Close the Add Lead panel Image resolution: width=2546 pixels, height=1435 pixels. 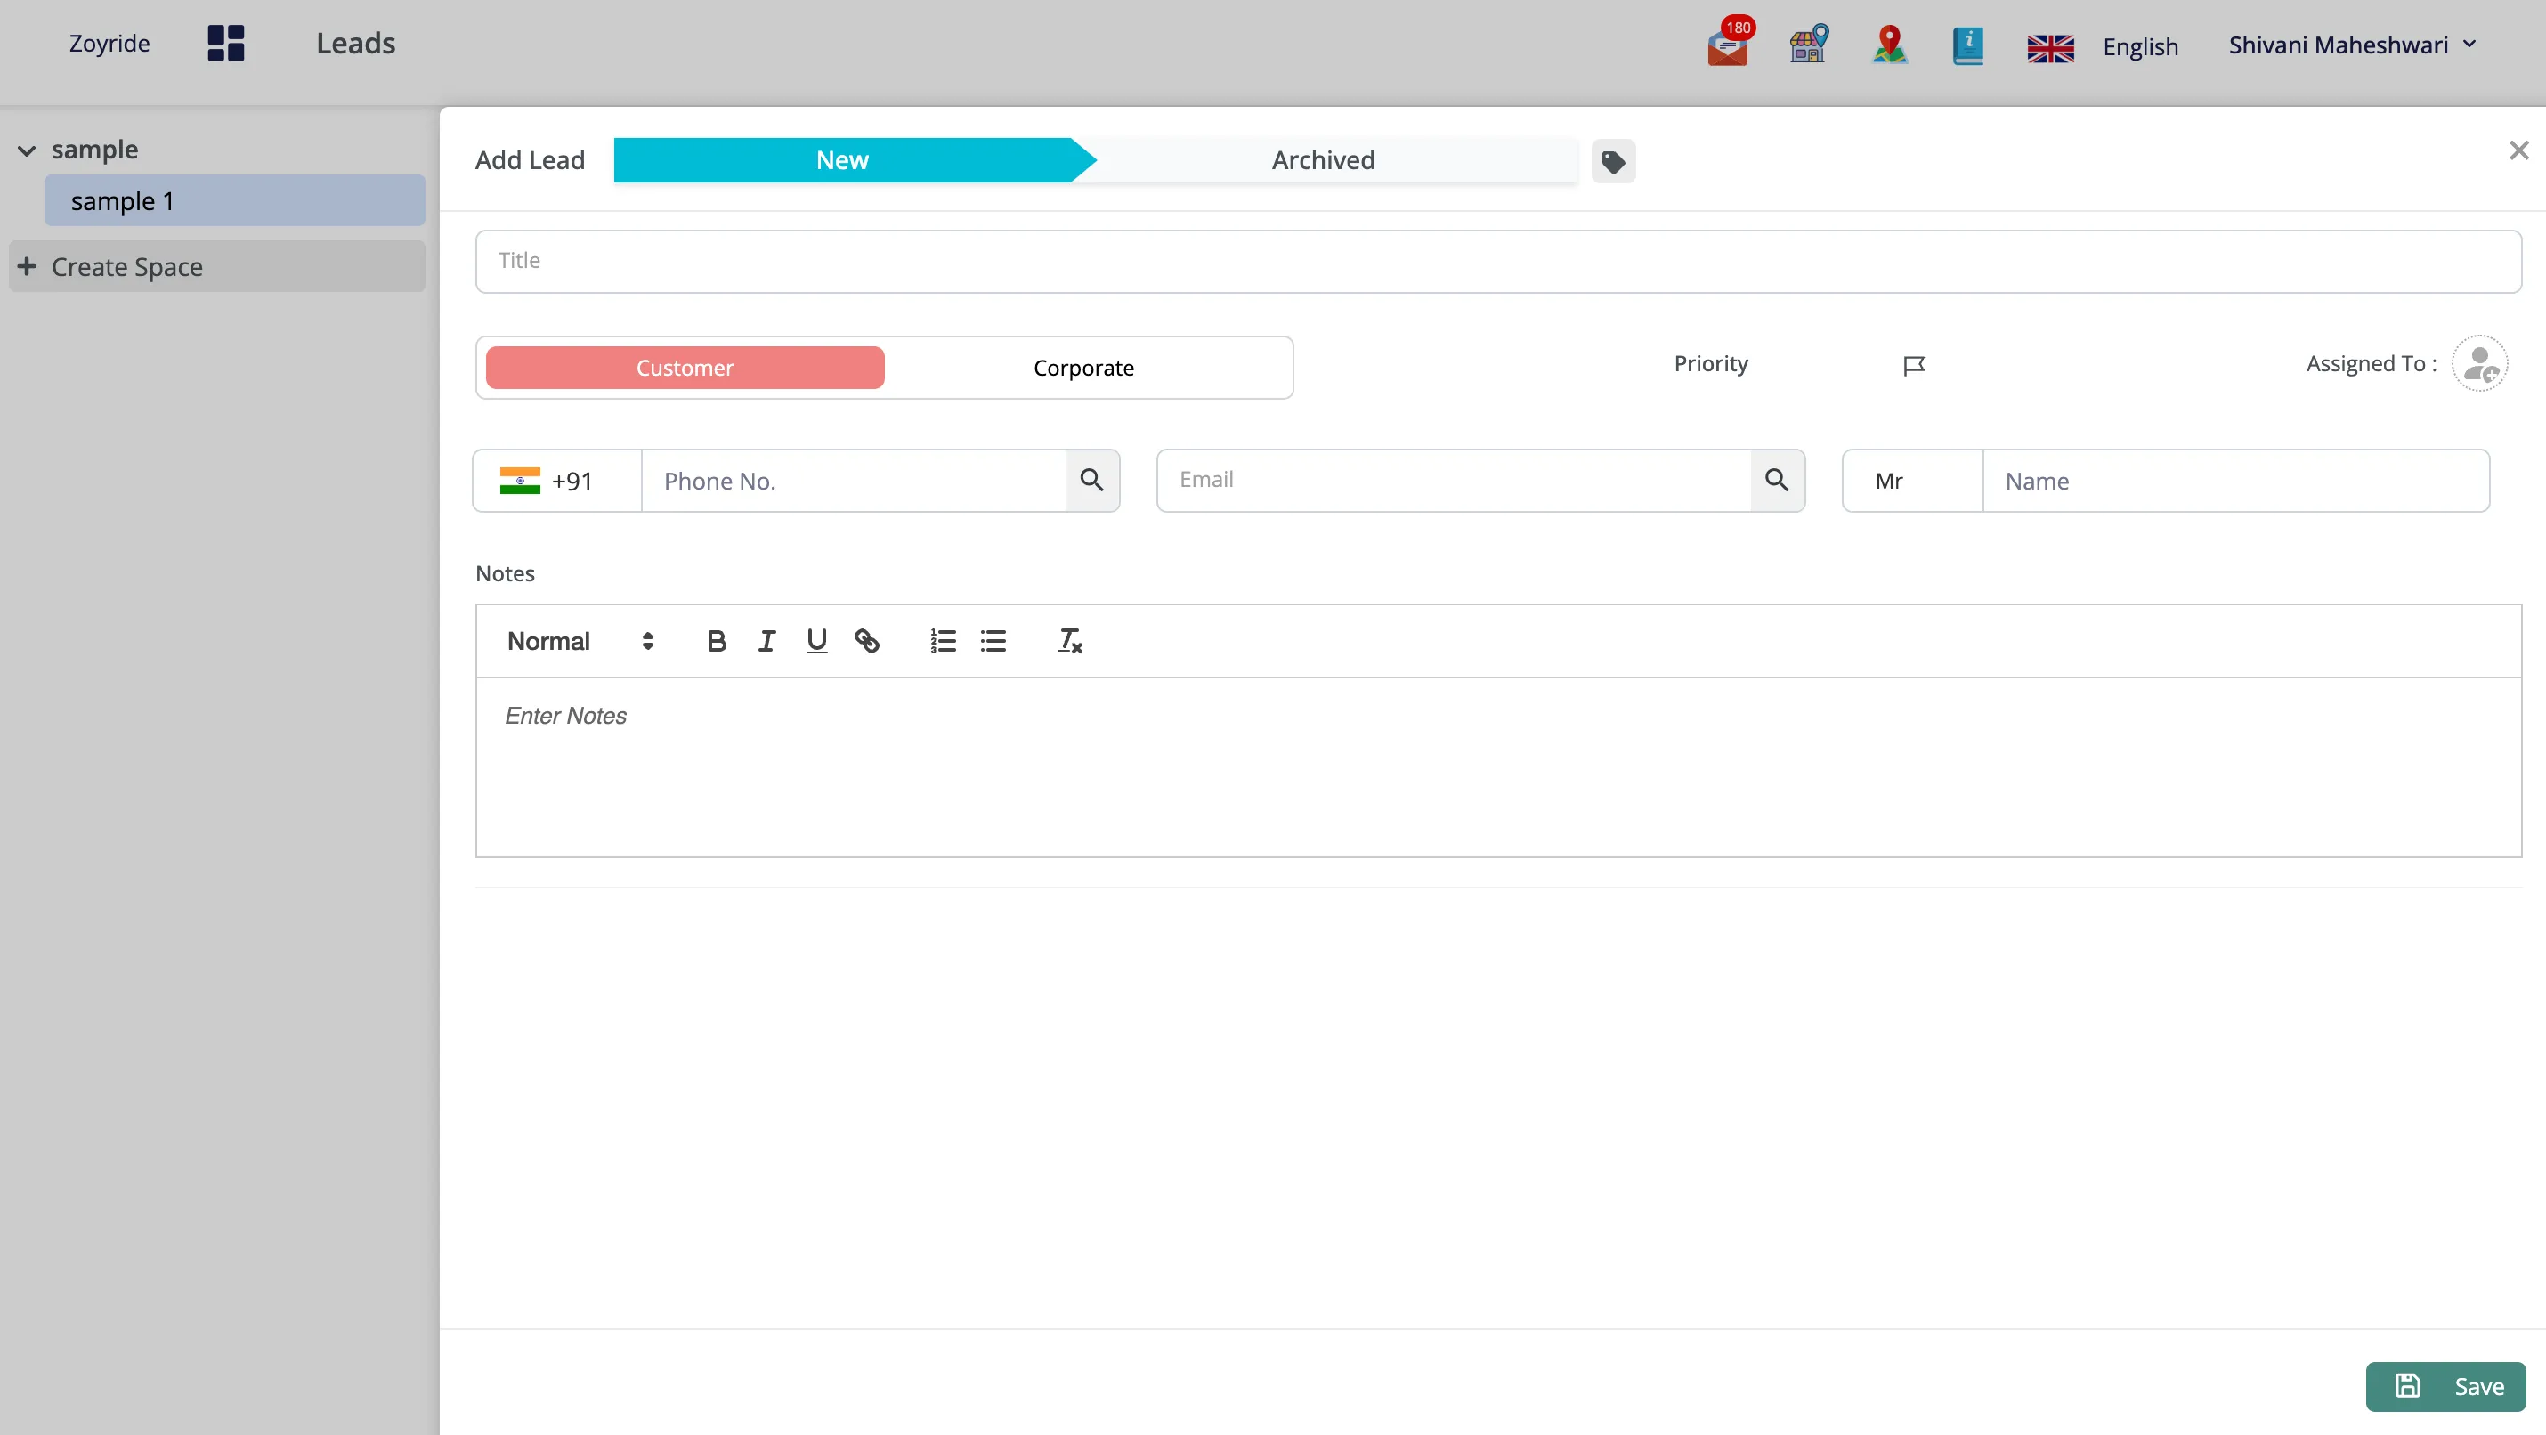[x=2518, y=150]
